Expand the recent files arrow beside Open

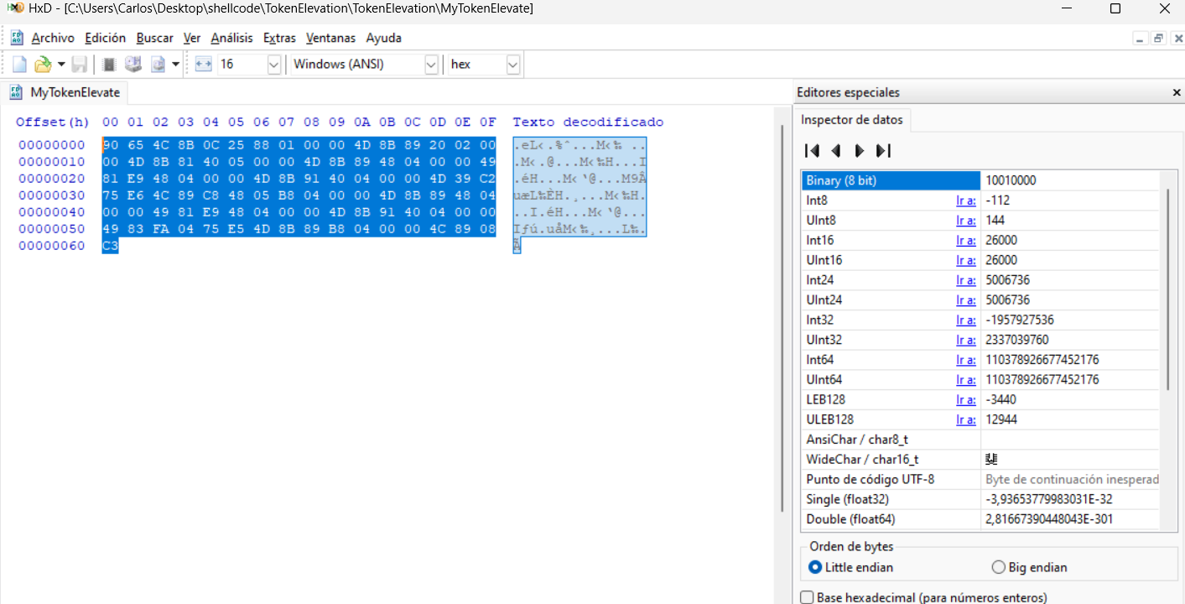pos(61,65)
